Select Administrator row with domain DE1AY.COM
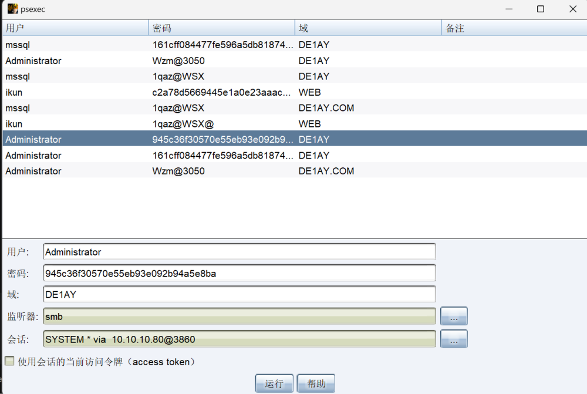The height and width of the screenshot is (394, 587). tap(176, 171)
